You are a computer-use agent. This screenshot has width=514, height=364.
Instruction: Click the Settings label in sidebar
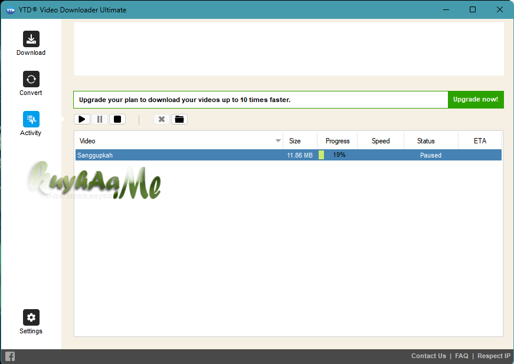[x=31, y=331]
